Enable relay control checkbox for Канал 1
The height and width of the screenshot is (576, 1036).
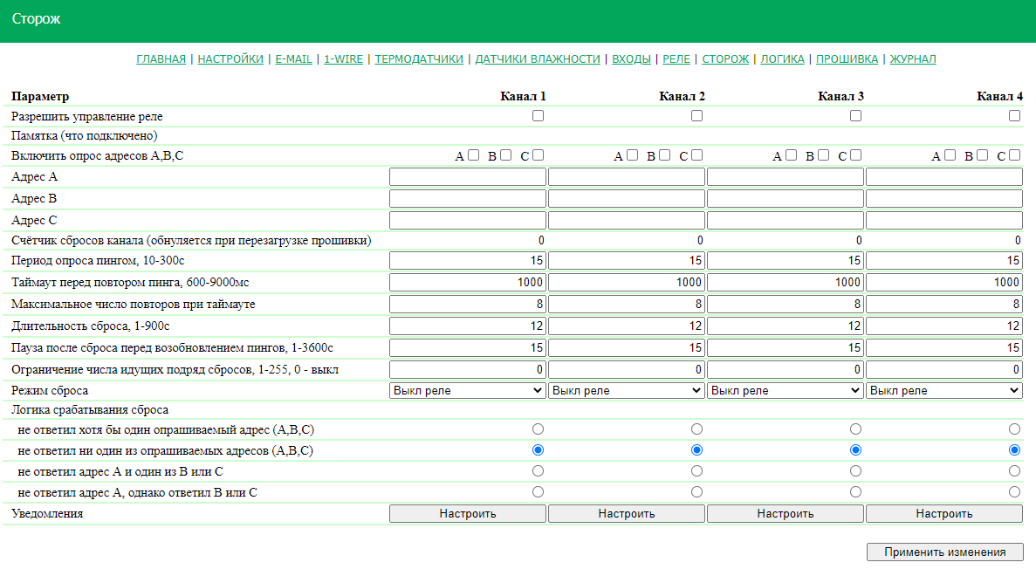pyautogui.click(x=538, y=115)
